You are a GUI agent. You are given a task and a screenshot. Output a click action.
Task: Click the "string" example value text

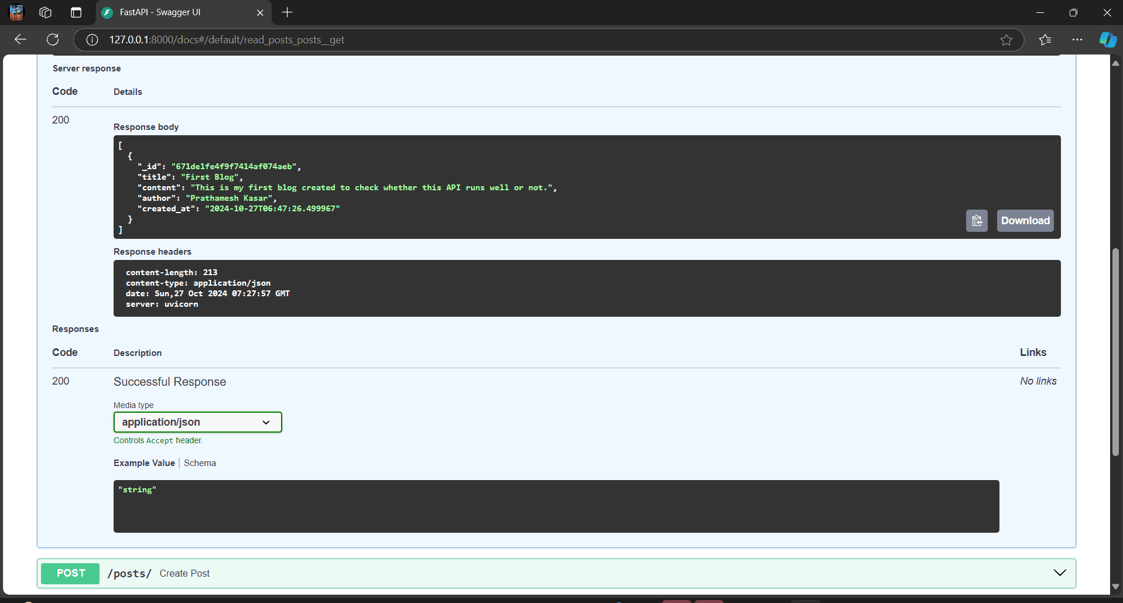(x=137, y=489)
